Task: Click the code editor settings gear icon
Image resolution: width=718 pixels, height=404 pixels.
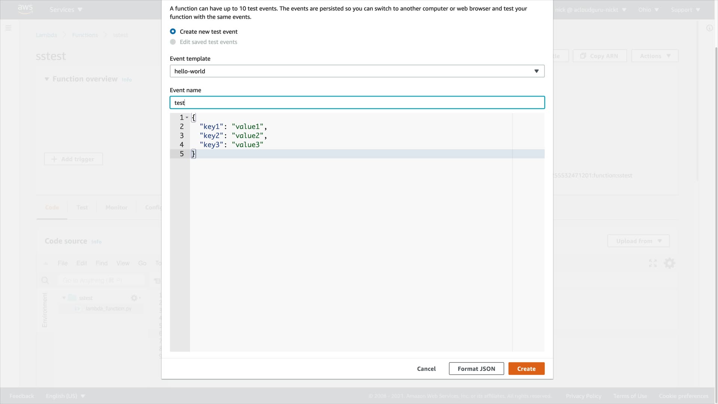Action: click(x=669, y=263)
